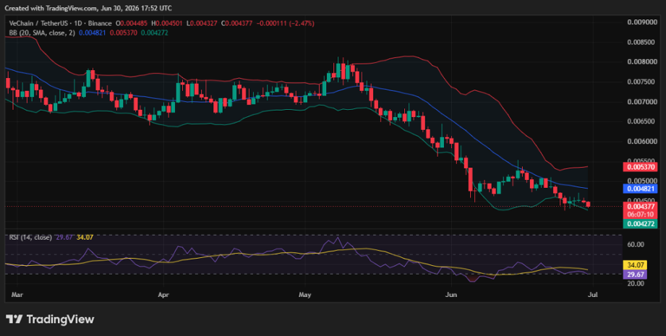Click the close value C0.004377 in legend
This screenshot has height=336, width=666.
[237, 23]
